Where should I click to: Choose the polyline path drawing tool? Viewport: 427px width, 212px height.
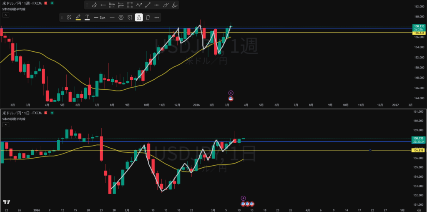pos(139,5)
